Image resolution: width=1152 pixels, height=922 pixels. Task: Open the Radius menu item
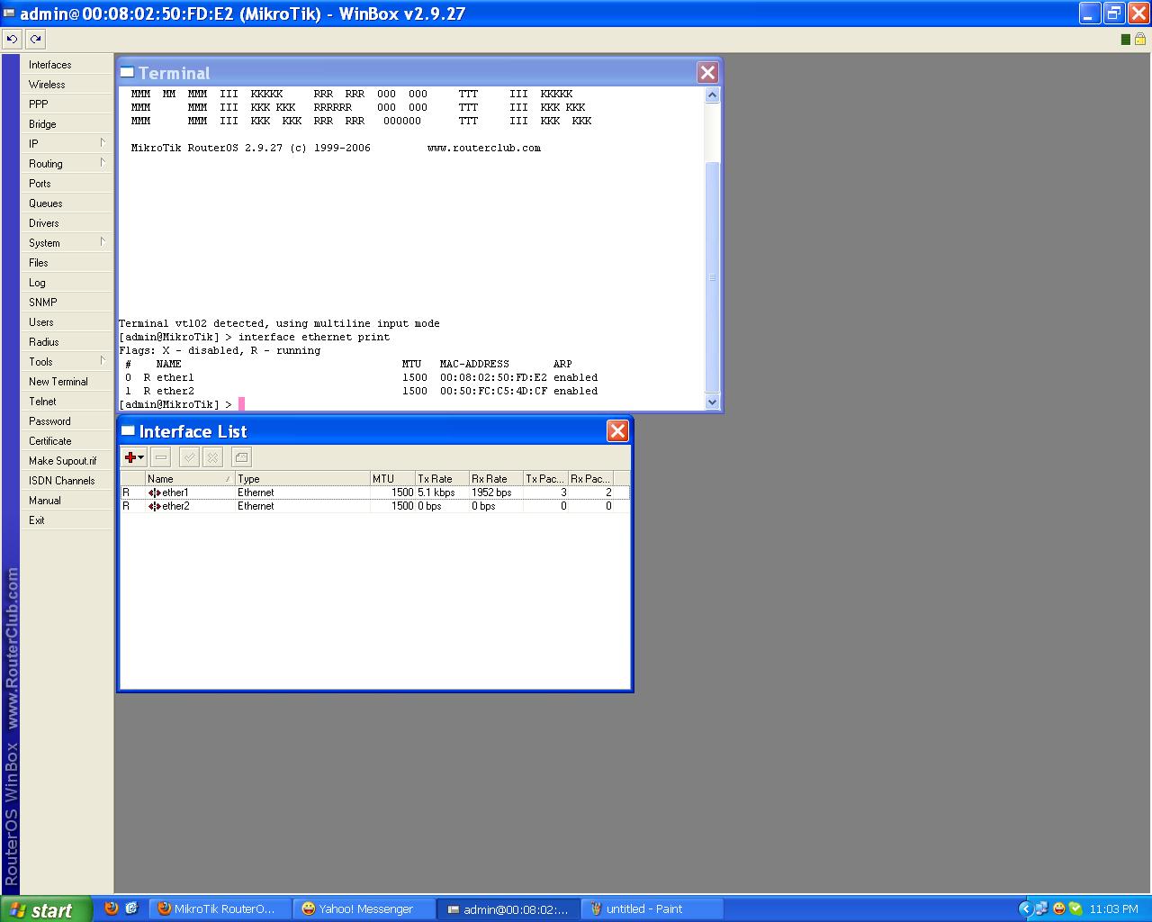67,342
